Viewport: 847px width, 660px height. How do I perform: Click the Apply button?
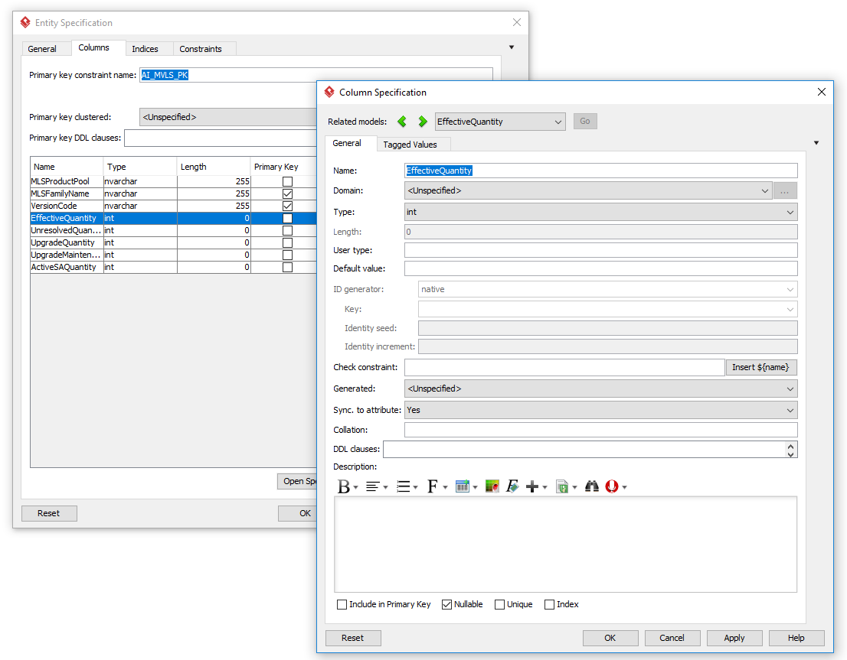click(x=734, y=638)
